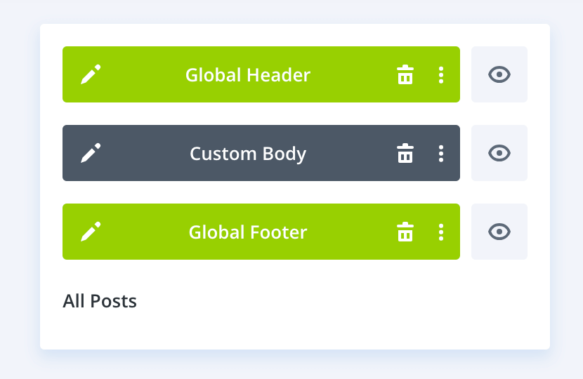Viewport: 583px width, 379px height.
Task: Click the Global Footer label text
Action: coord(247,232)
